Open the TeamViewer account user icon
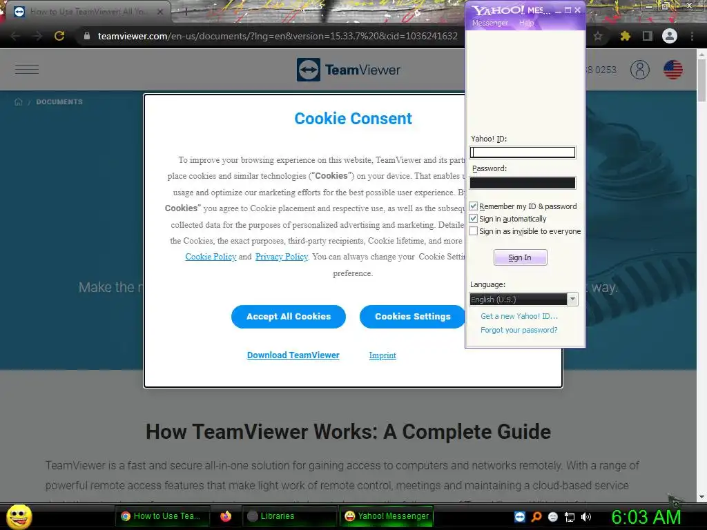The width and height of the screenshot is (707, 530). pos(640,70)
